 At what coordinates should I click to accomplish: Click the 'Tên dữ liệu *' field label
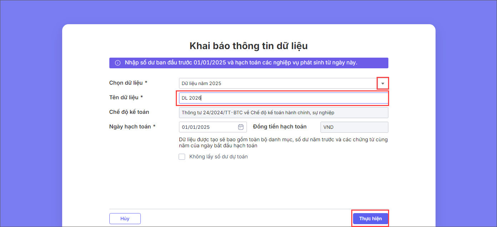pos(126,97)
